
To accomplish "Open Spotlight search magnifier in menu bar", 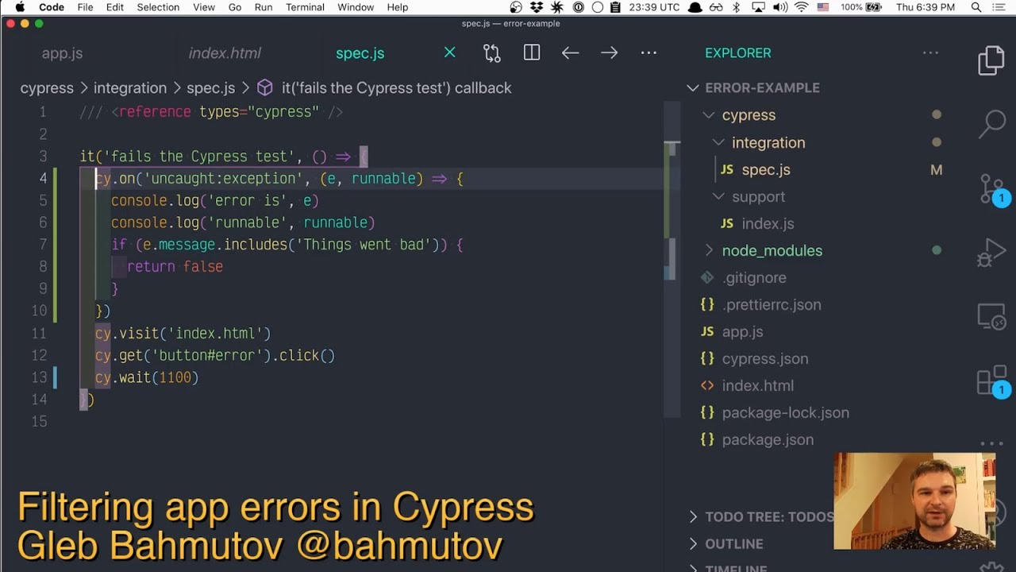I will [x=976, y=7].
